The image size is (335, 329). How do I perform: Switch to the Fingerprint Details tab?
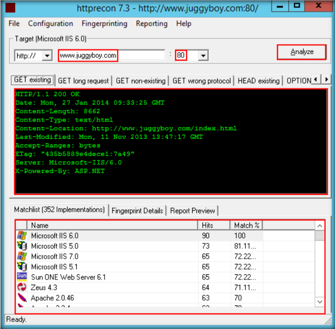pyautogui.click(x=137, y=211)
